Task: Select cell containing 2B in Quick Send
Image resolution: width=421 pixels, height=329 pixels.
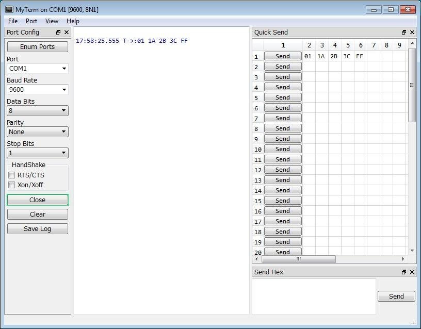Action: click(335, 56)
